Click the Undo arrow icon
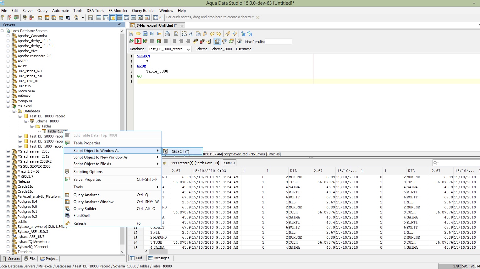Image resolution: width=480 pixels, height=269 pixels. pos(212,34)
